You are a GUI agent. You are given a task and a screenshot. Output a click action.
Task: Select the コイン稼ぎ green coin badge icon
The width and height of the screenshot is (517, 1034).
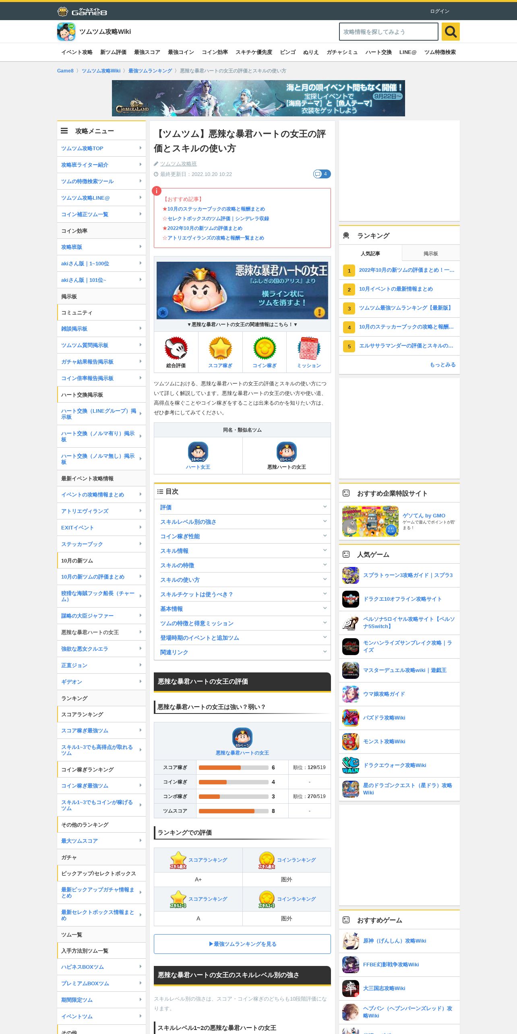(265, 349)
